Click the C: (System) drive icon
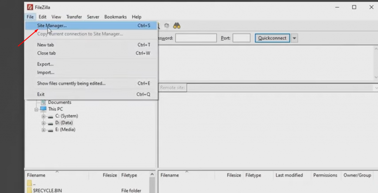The width and height of the screenshot is (378, 193). pyautogui.click(x=50, y=116)
